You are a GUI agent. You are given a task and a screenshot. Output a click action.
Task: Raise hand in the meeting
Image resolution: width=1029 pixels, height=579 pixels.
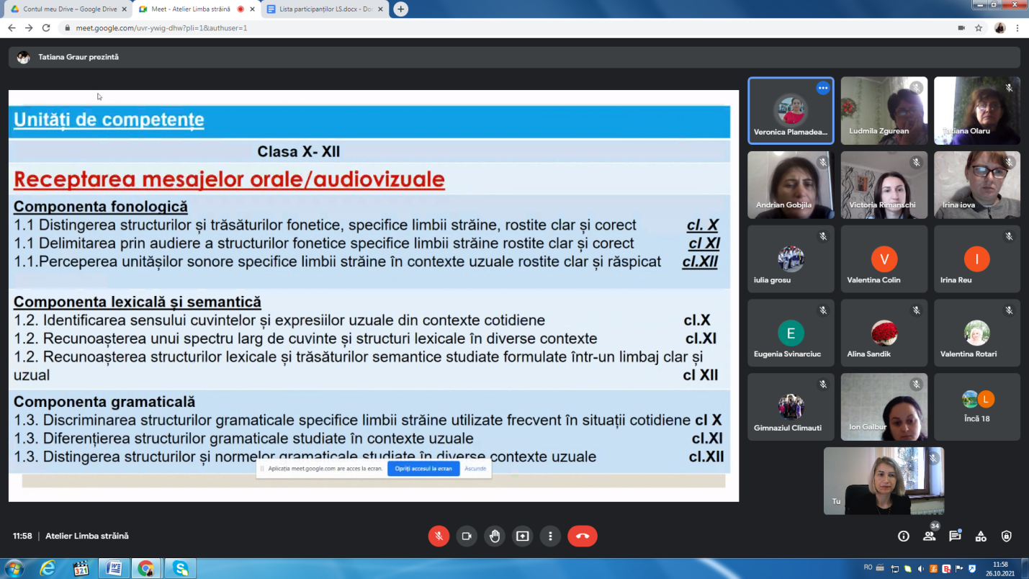(495, 536)
